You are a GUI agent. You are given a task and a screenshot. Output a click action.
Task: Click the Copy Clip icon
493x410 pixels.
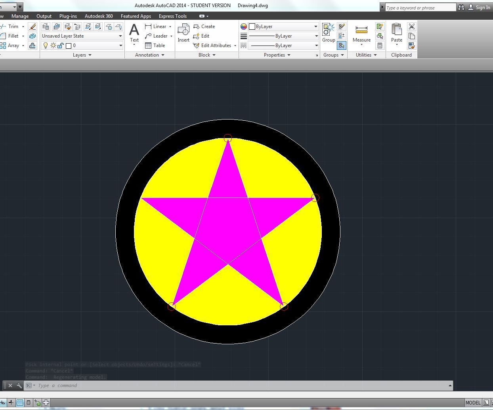[412, 36]
